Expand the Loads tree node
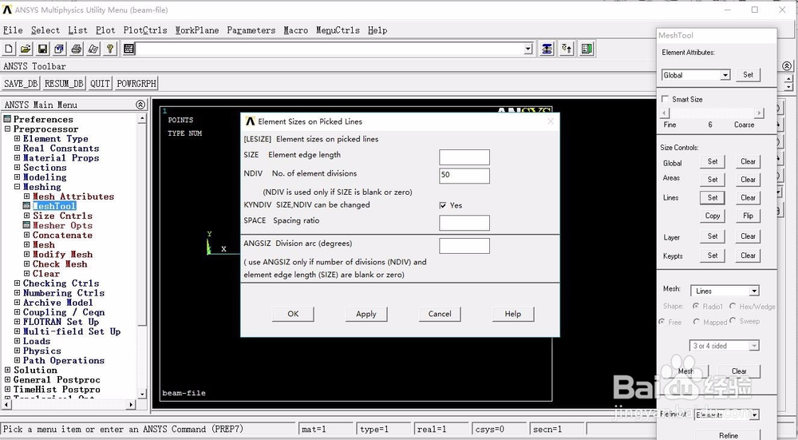Viewport: 798px width, 440px height. [x=18, y=341]
